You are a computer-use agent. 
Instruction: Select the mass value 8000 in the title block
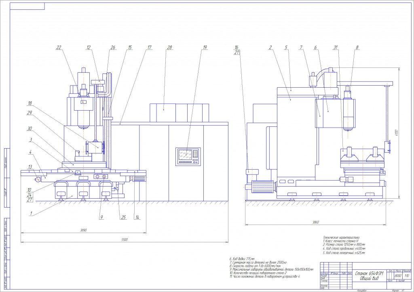point(398,276)
